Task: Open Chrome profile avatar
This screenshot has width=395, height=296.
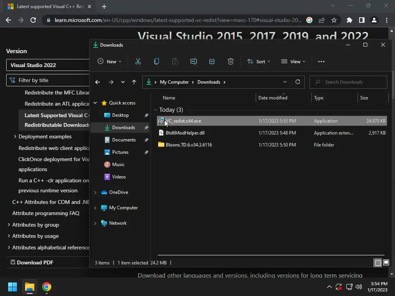Action: point(374,20)
